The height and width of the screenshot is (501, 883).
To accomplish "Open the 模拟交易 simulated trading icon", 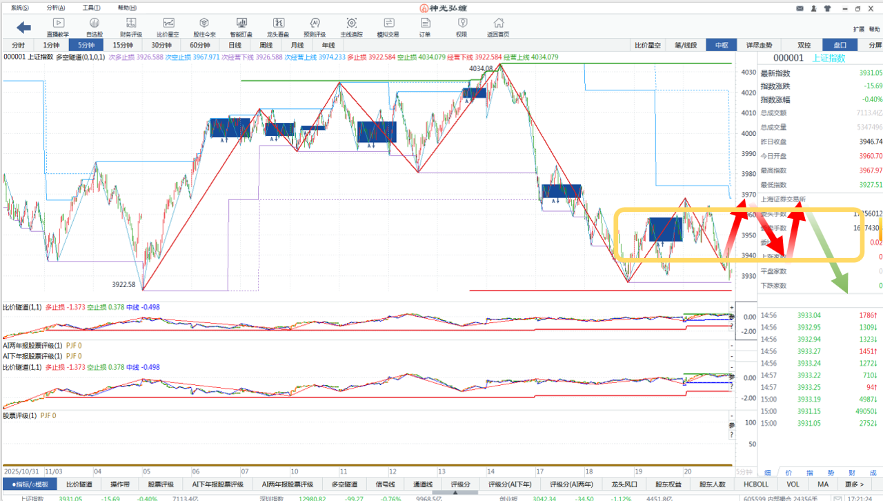I will (x=388, y=27).
